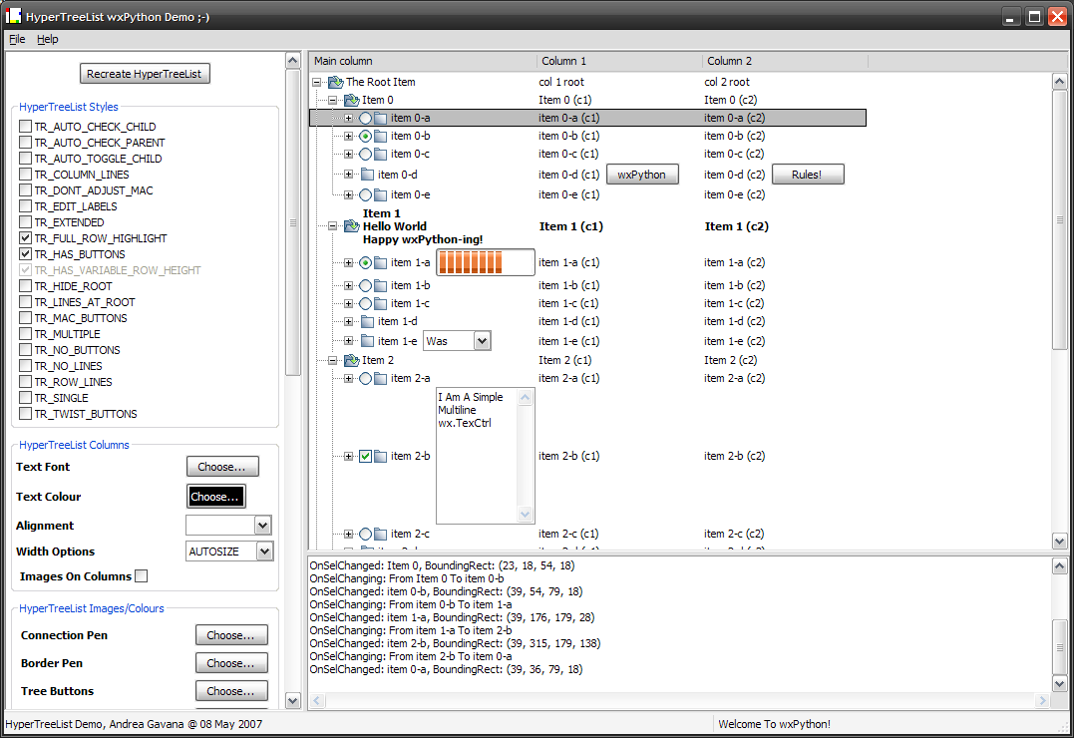Viewport: 1074px width, 738px height.
Task: Click the folder icon of item 0-d
Action: pos(367,175)
